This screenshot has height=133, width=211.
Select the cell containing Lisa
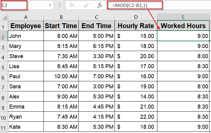tap(26, 66)
